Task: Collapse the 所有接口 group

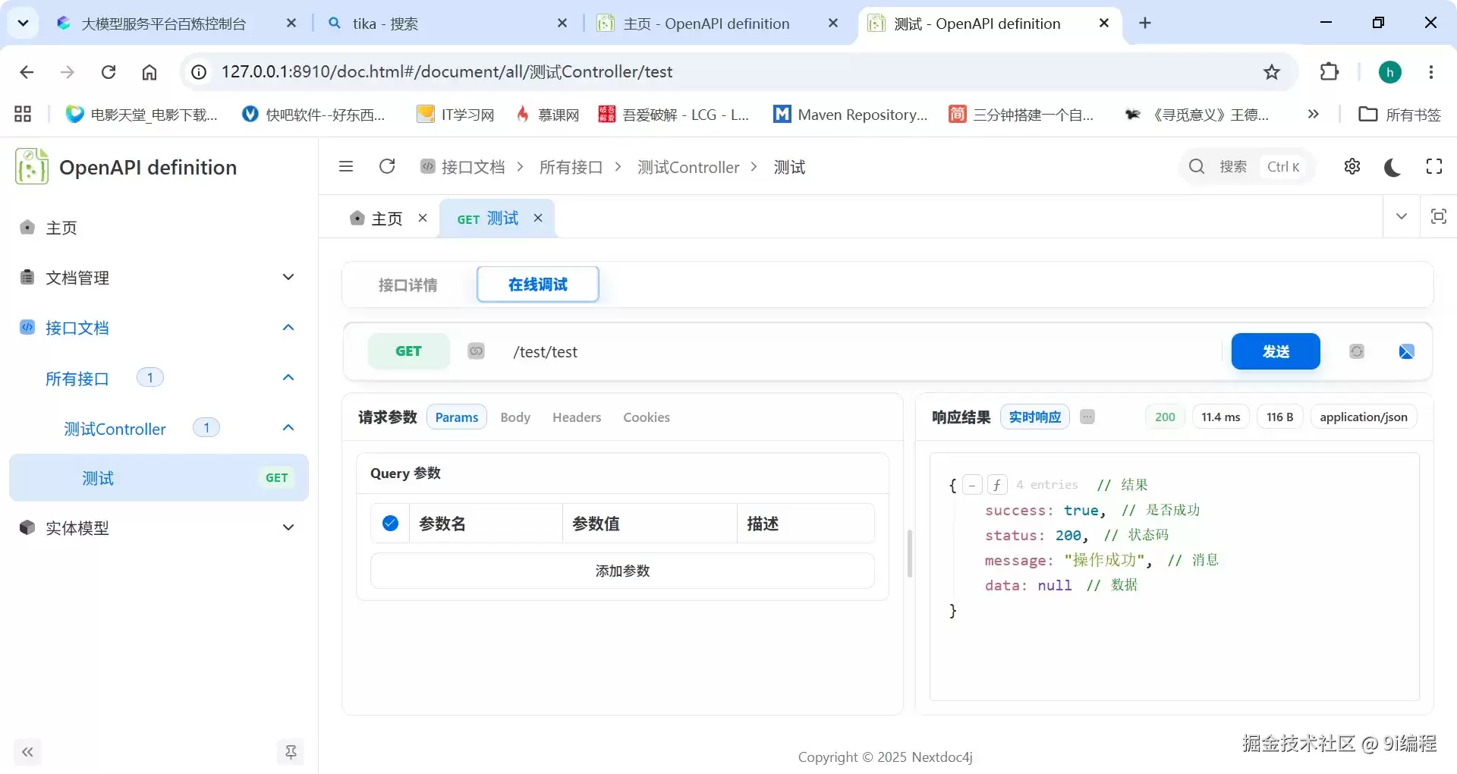Action: (159, 378)
